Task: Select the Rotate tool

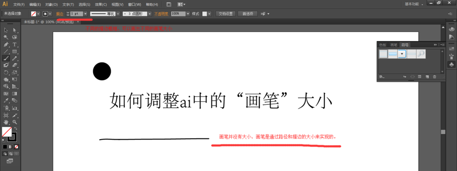Action: point(6,73)
